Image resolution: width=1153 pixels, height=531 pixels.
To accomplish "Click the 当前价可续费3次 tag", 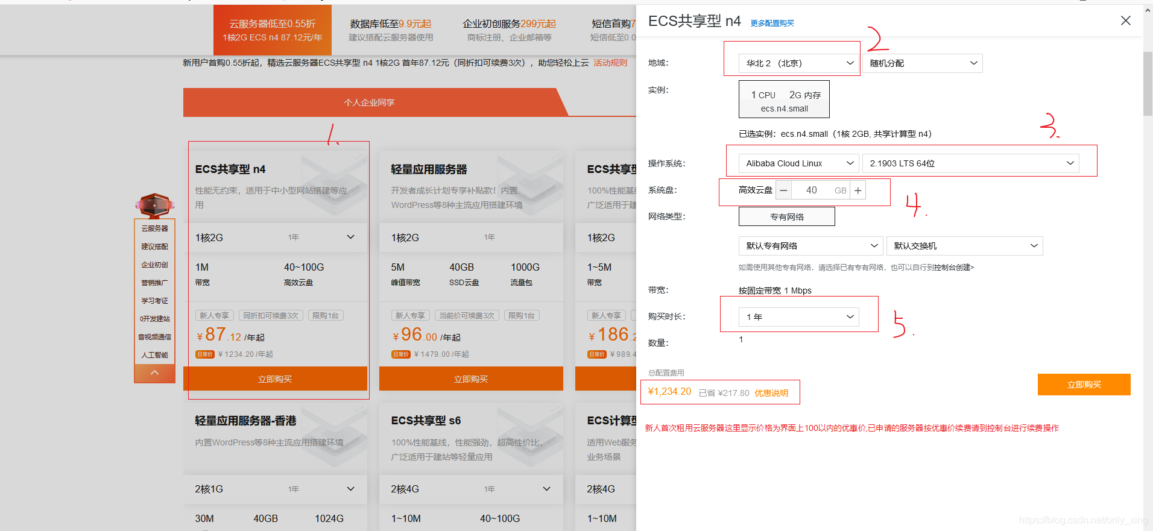I will point(467,316).
